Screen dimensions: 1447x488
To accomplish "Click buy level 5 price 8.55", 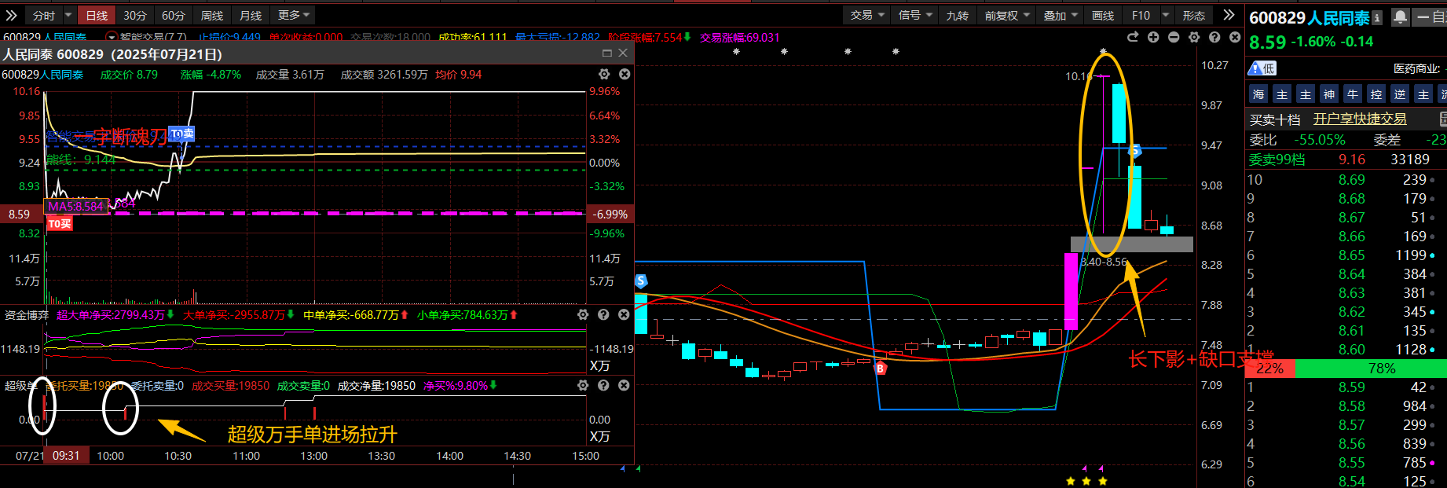I will point(1352,463).
